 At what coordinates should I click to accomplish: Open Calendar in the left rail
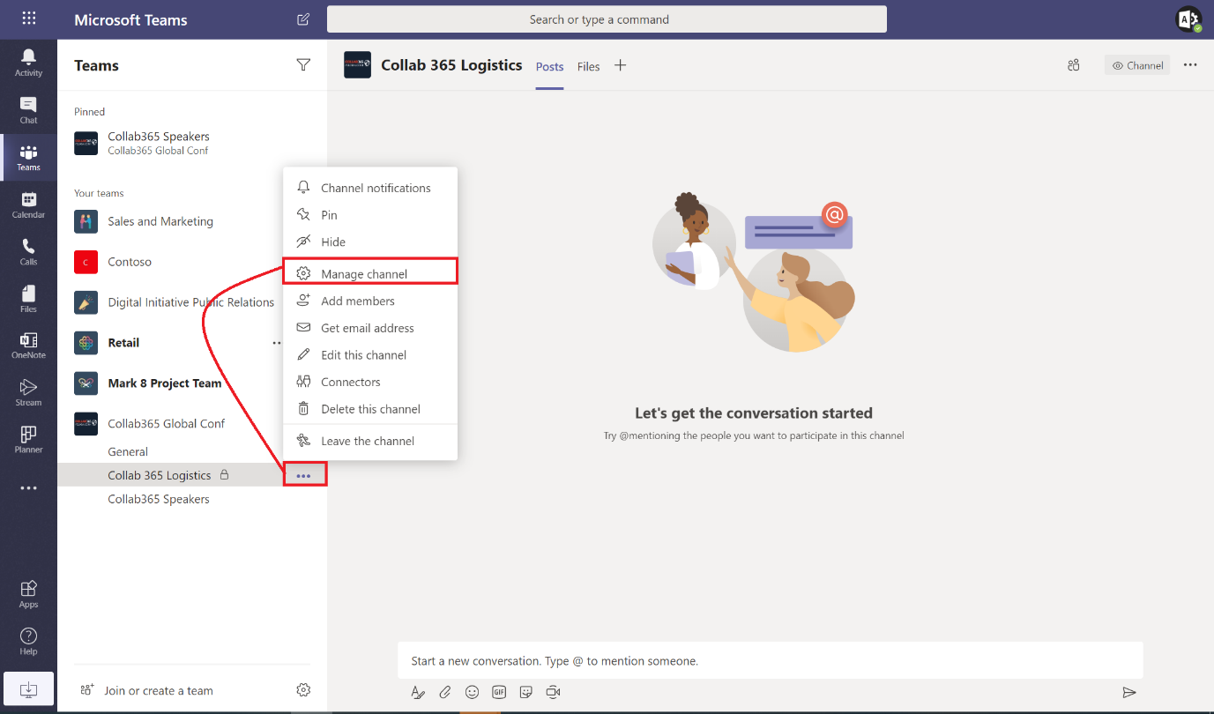tap(28, 205)
